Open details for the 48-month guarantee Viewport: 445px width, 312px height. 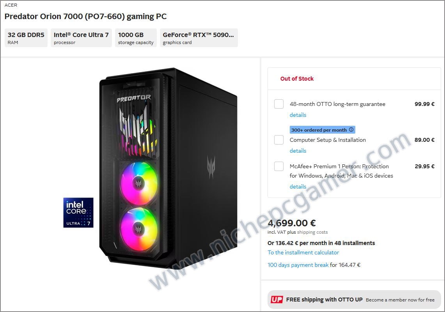pos(298,115)
